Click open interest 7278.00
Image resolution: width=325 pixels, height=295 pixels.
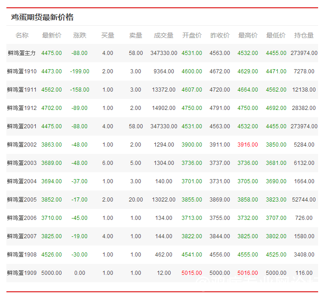click(304, 71)
